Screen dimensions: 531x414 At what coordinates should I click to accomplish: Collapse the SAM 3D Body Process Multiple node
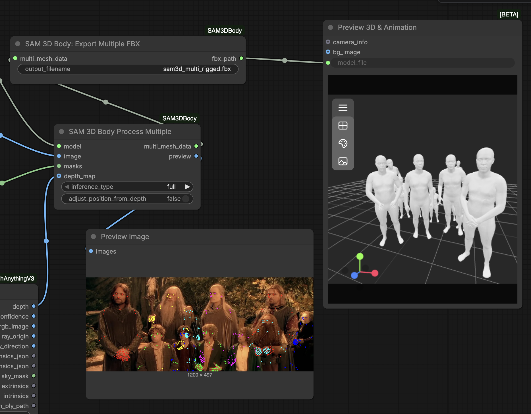click(x=61, y=131)
